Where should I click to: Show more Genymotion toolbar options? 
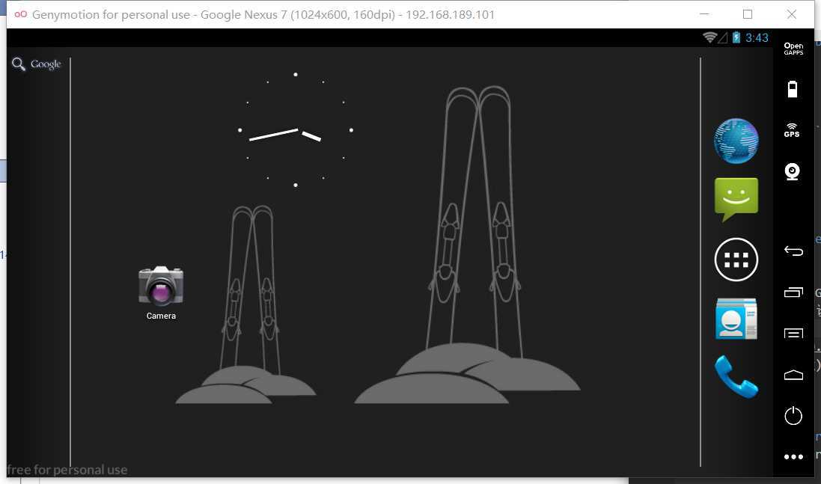click(x=793, y=457)
